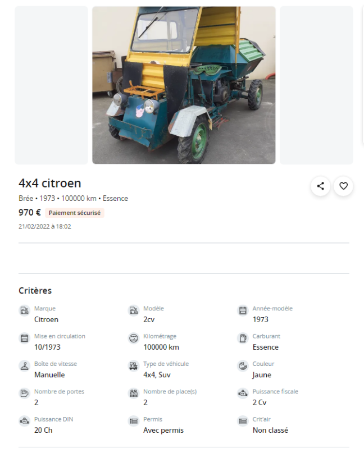The height and width of the screenshot is (449, 364).
Task: Open the main Citroen vehicle photo
Action: pos(184,85)
